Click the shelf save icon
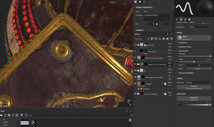The height and width of the screenshot is (127, 214). pos(9,115)
